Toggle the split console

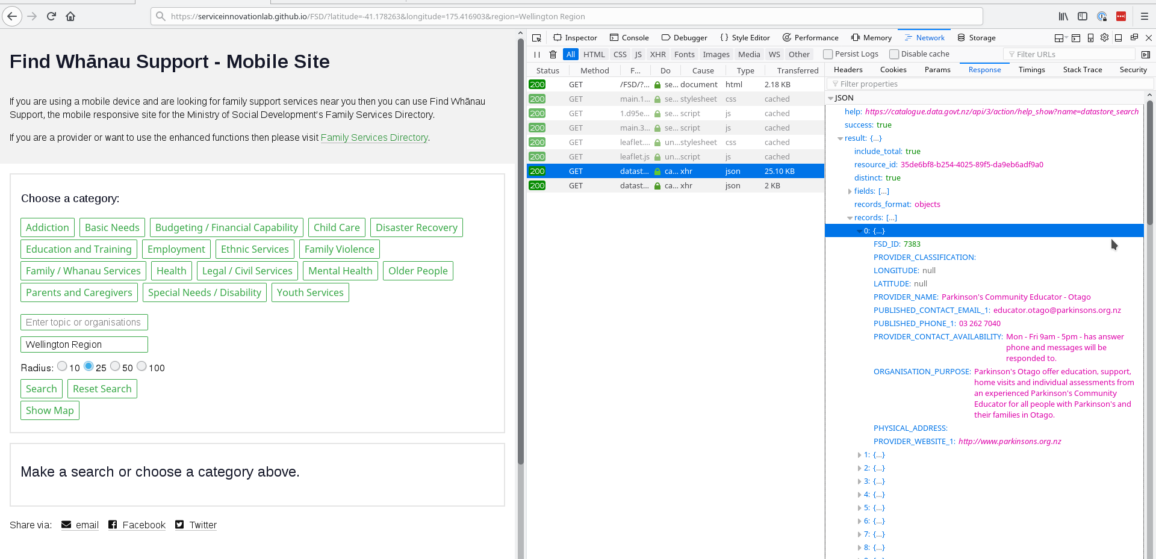point(1076,37)
